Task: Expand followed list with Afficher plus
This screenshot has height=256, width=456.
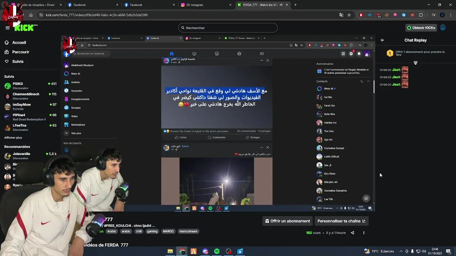Action: pyautogui.click(x=13, y=138)
